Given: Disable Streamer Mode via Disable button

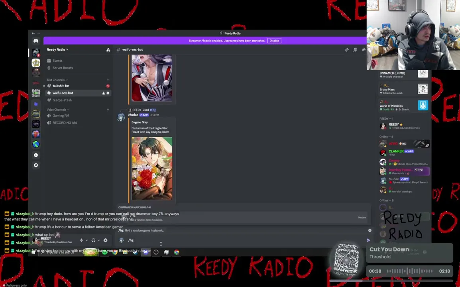Looking at the screenshot, I should click(274, 41).
